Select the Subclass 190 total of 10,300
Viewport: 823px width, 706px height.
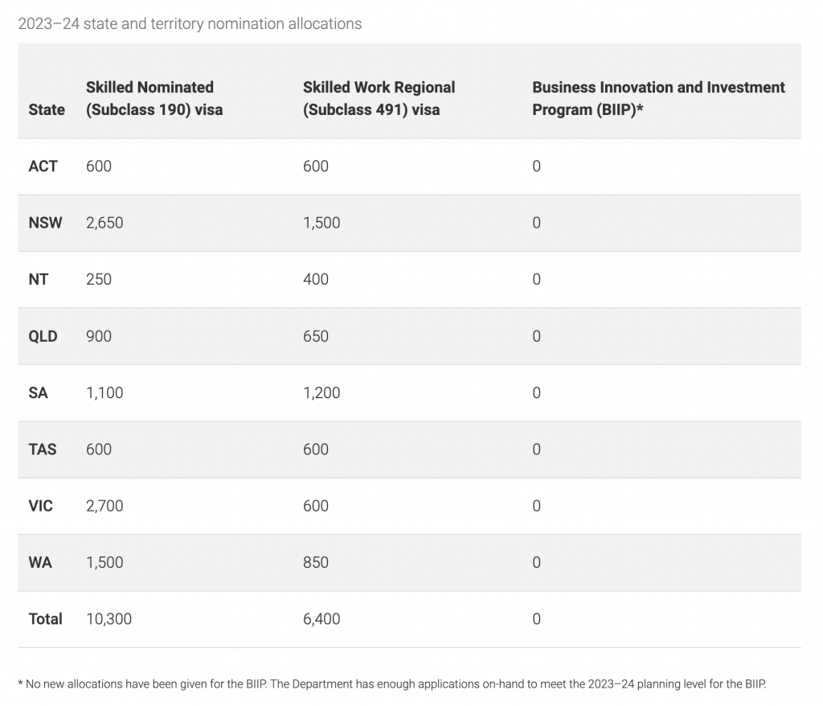click(109, 619)
